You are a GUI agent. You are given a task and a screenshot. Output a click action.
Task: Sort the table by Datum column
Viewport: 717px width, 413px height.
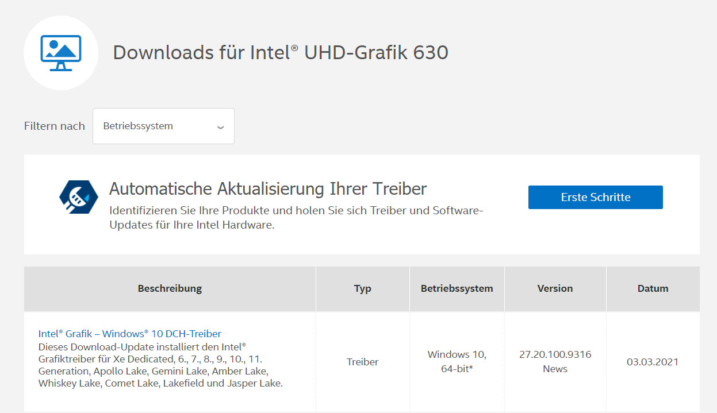[x=653, y=288]
